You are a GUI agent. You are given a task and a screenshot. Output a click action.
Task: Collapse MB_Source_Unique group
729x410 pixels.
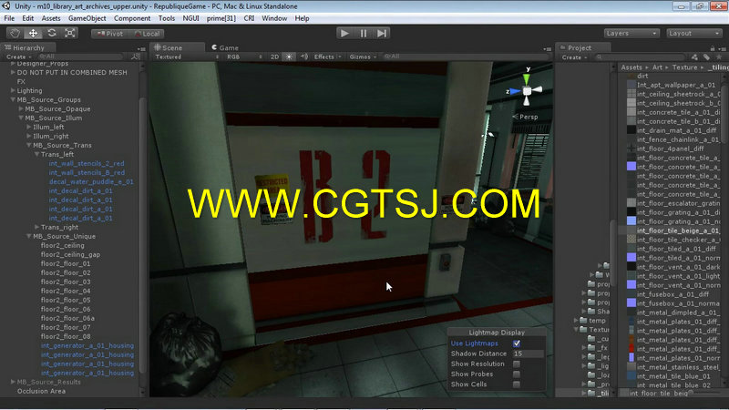[x=29, y=236]
